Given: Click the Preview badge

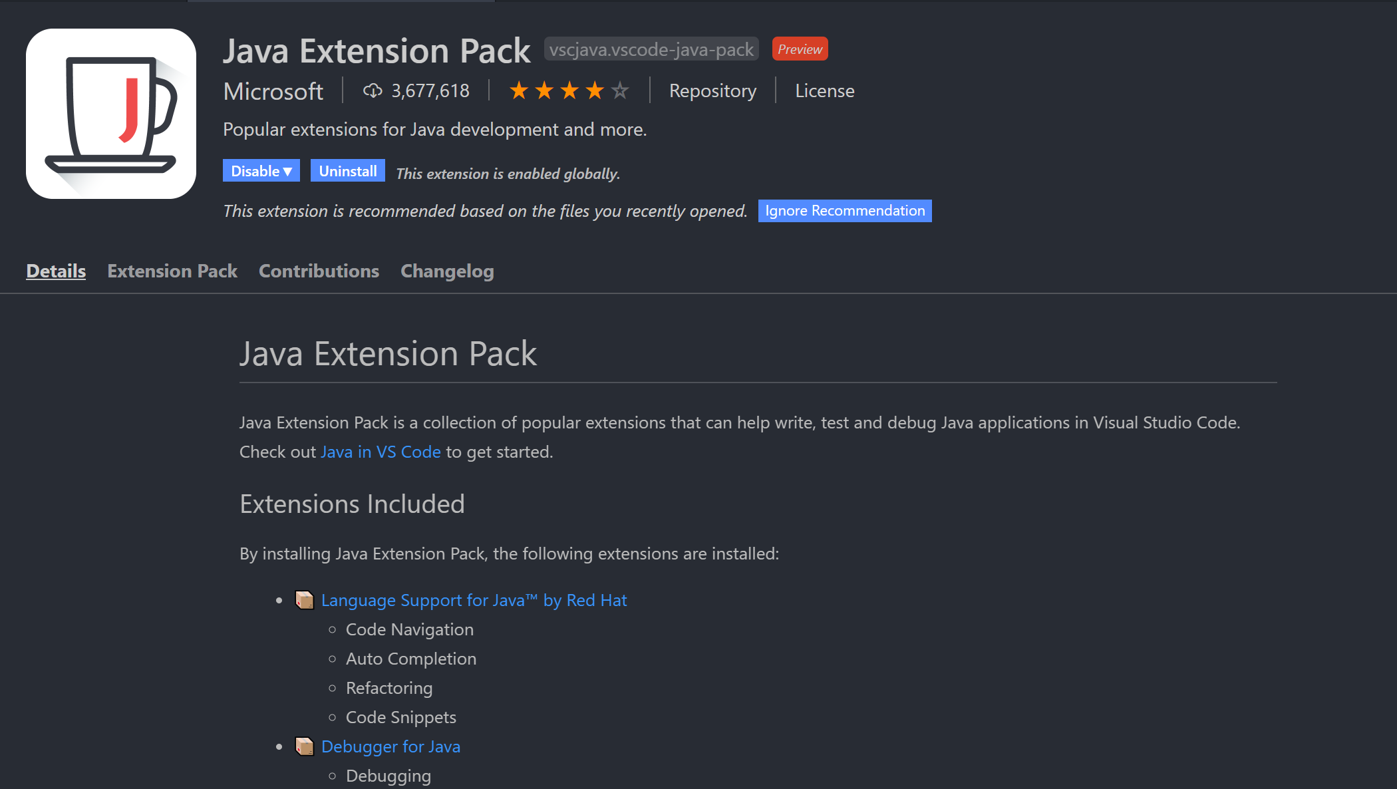Looking at the screenshot, I should [x=800, y=48].
